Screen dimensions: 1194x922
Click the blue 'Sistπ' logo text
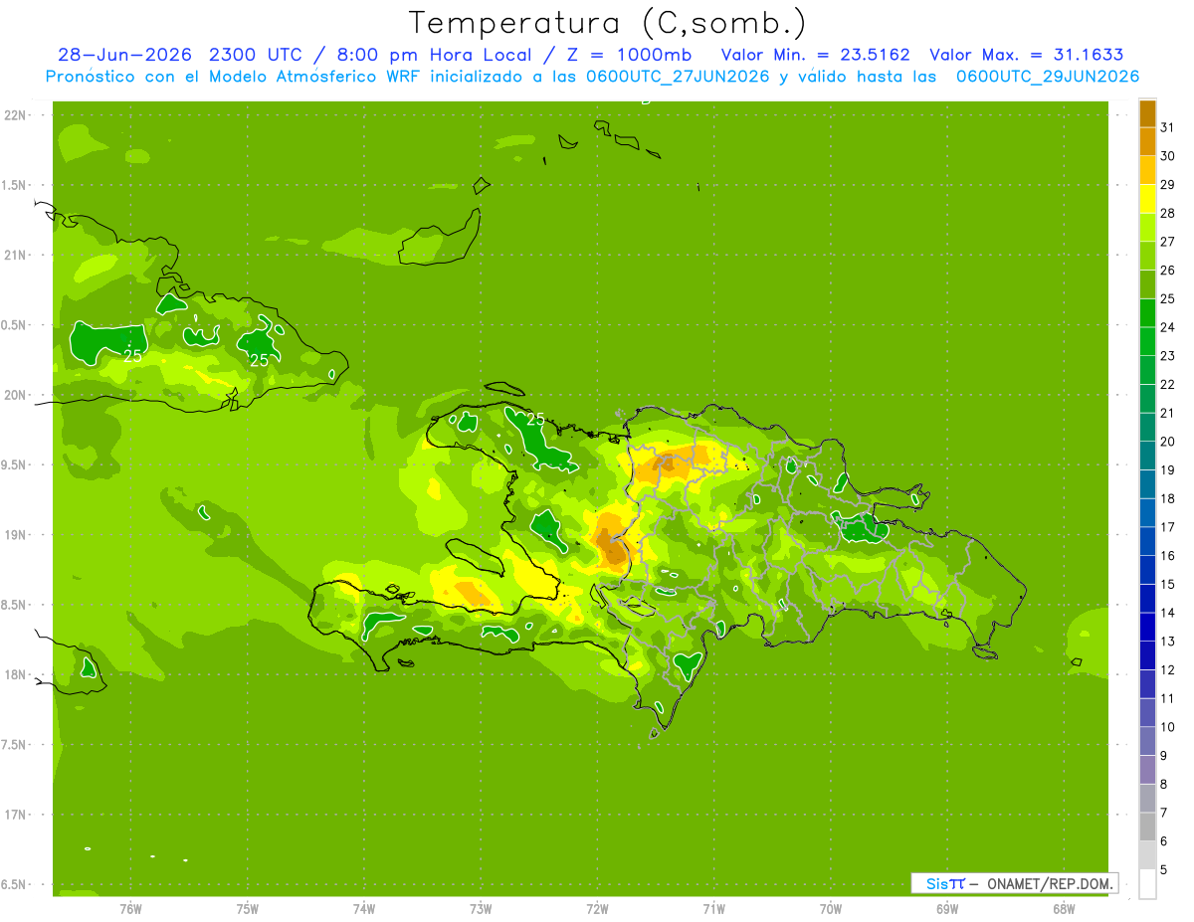coord(945,883)
